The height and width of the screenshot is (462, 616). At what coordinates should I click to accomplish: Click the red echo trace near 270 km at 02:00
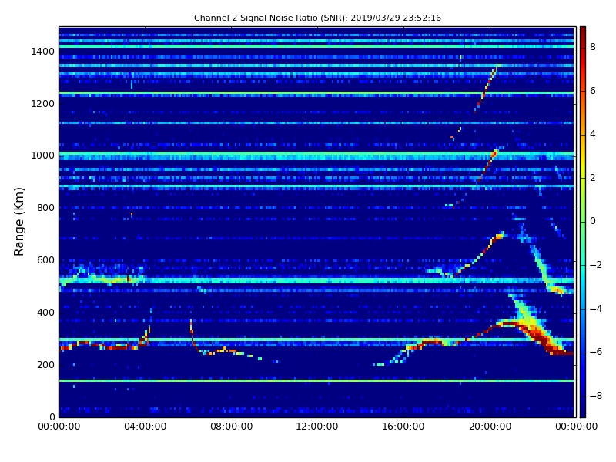coord(104,346)
